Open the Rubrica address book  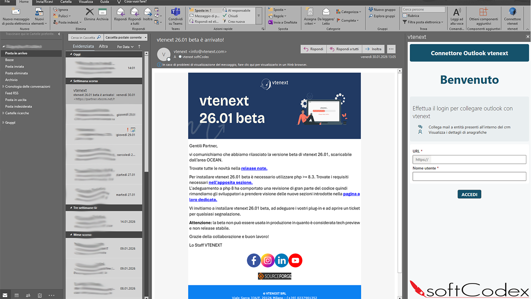[x=411, y=16]
